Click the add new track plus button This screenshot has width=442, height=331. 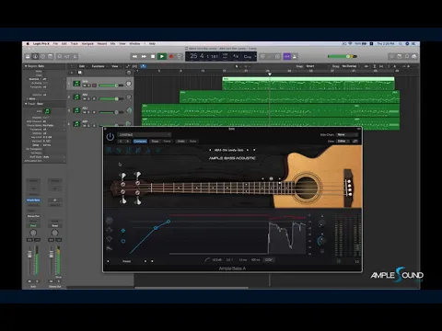pyautogui.click(x=72, y=73)
